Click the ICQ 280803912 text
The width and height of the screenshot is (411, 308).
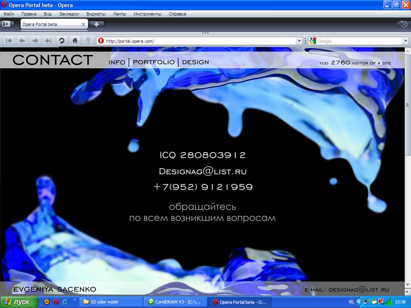pos(203,155)
